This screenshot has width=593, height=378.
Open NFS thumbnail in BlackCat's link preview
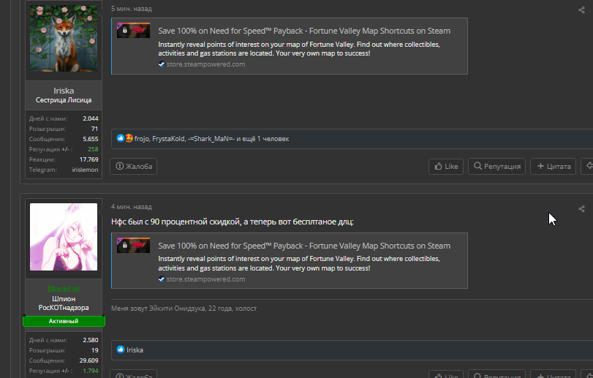(x=133, y=246)
